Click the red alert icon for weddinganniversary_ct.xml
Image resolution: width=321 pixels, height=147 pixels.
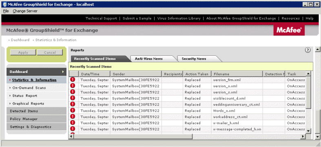(73, 104)
